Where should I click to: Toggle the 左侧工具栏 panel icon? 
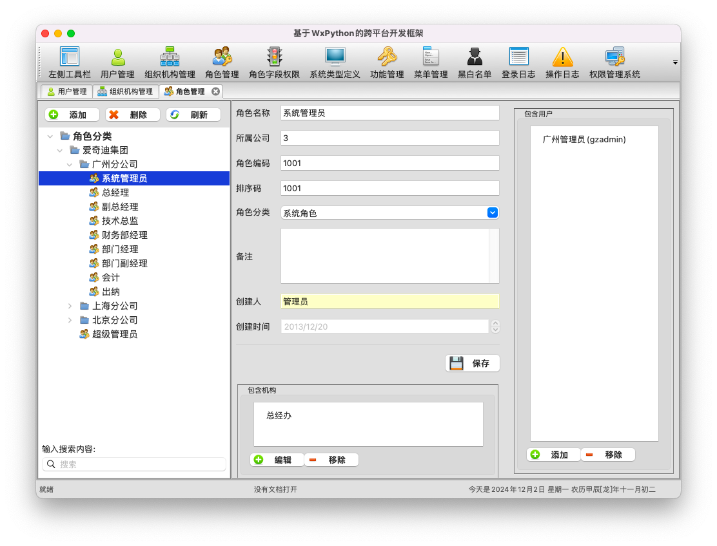coord(70,58)
